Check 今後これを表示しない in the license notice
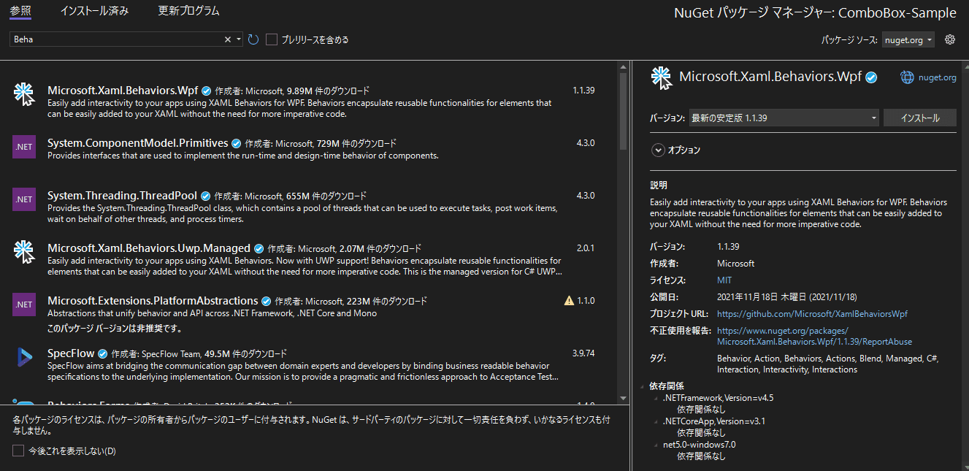 pos(17,451)
